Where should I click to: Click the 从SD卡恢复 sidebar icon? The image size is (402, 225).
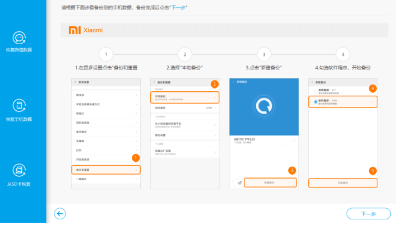click(19, 171)
